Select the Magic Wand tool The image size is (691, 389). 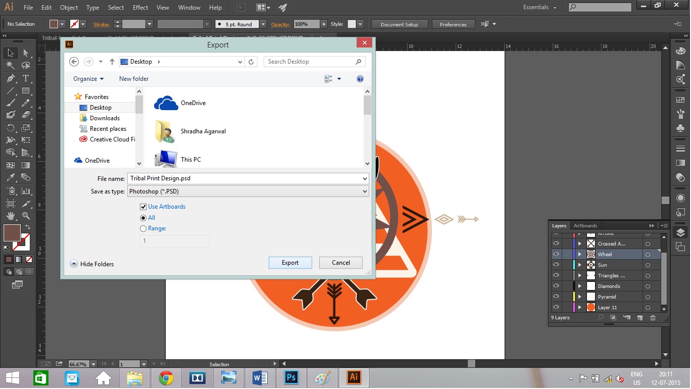[11, 65]
